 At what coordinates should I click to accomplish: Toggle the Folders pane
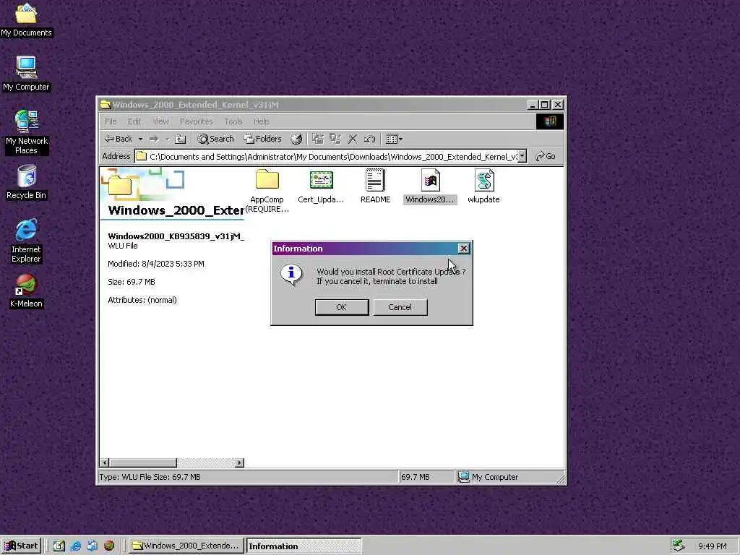[262, 139]
